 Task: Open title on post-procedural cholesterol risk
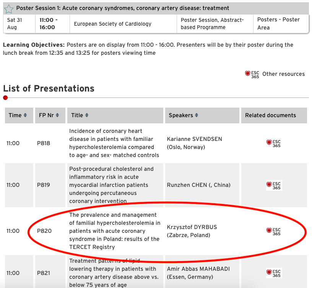click(x=111, y=185)
